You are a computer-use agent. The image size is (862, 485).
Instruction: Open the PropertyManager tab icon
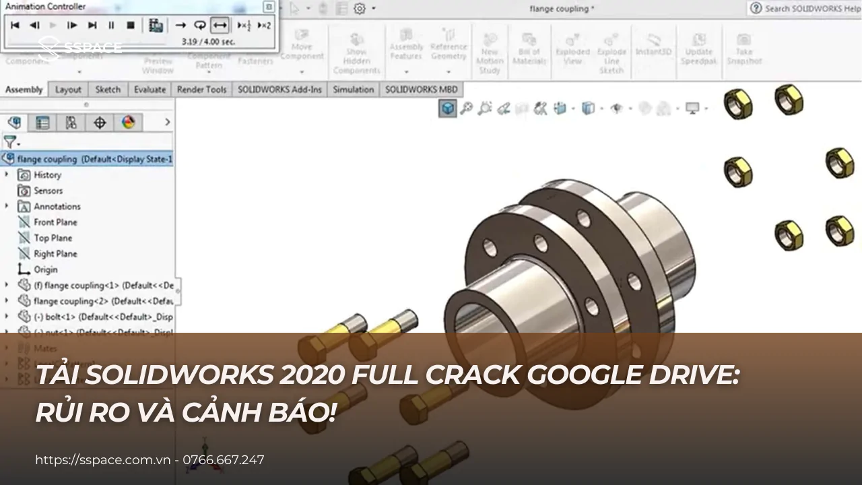42,123
